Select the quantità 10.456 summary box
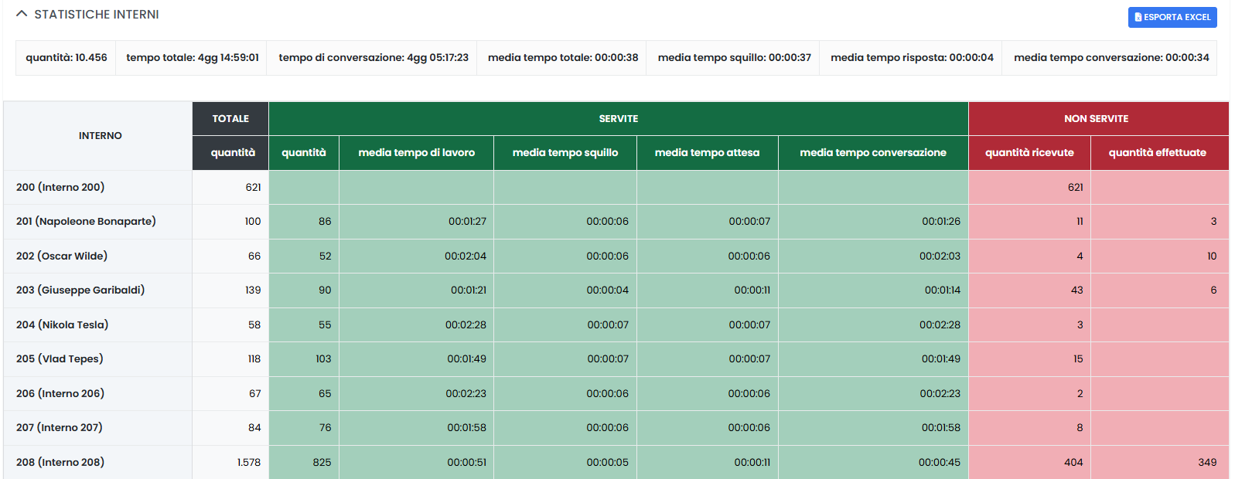This screenshot has width=1235, height=479. [67, 58]
